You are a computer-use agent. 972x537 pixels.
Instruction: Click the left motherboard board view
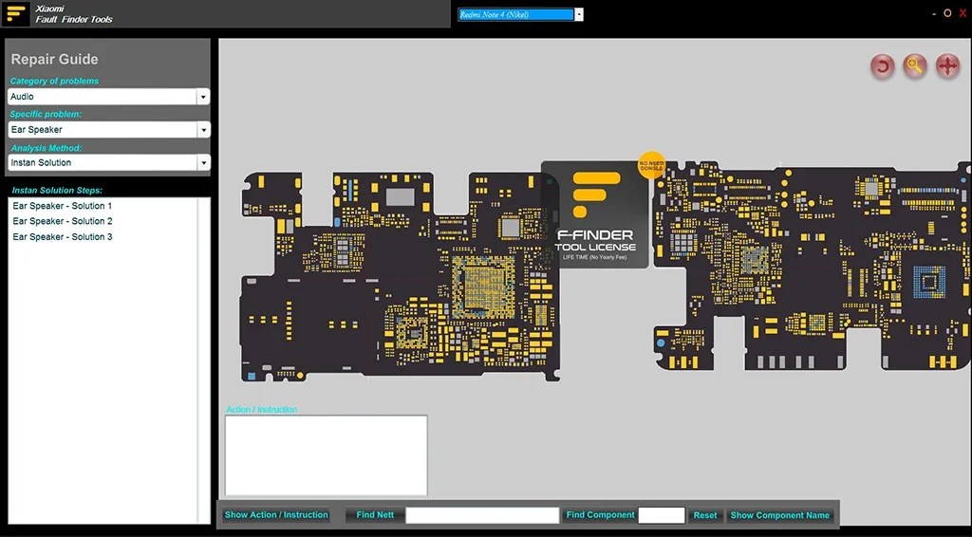click(x=400, y=276)
